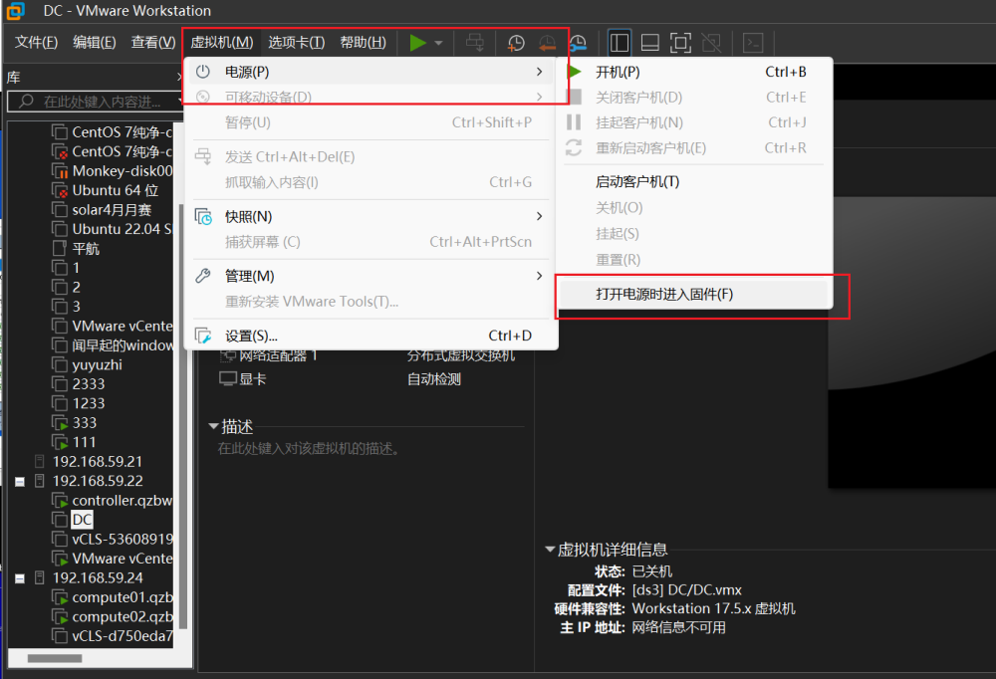Collapse the 192.168.59.22 host tree node
The width and height of the screenshot is (996, 679).
19,481
